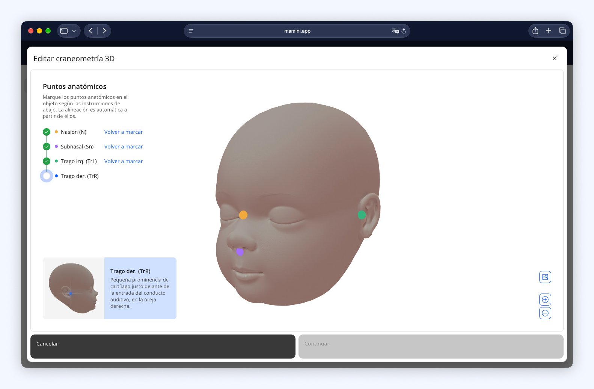Open a new tab with plus icon
594x389 pixels.
(x=549, y=31)
